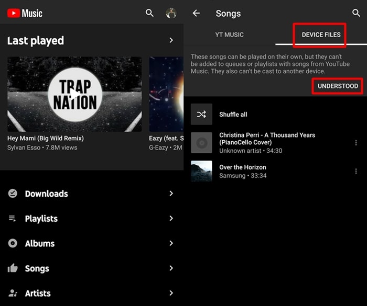Open search on the Songs screen
Screen dimensions: 367x306
(356, 13)
